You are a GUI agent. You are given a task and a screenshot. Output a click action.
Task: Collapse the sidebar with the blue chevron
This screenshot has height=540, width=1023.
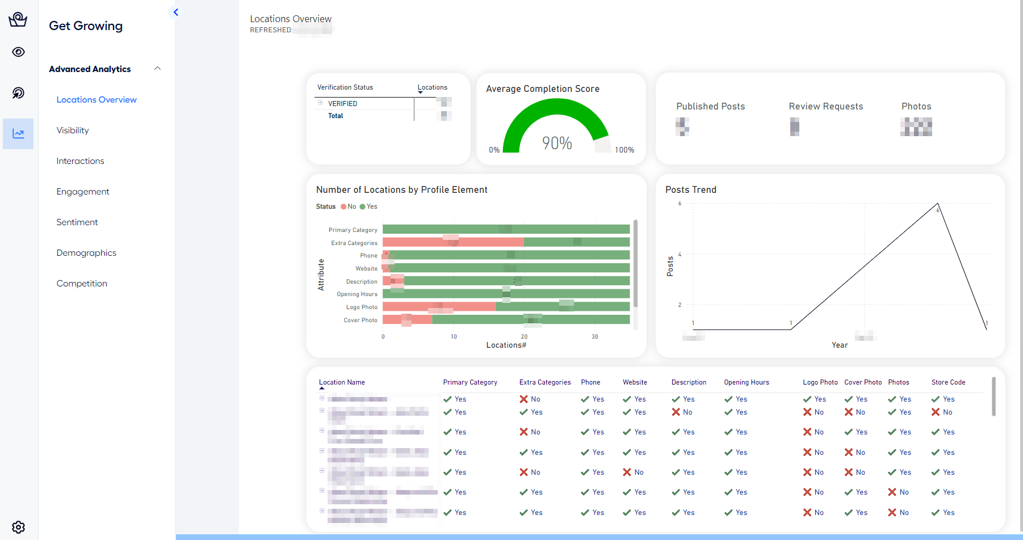[176, 12]
